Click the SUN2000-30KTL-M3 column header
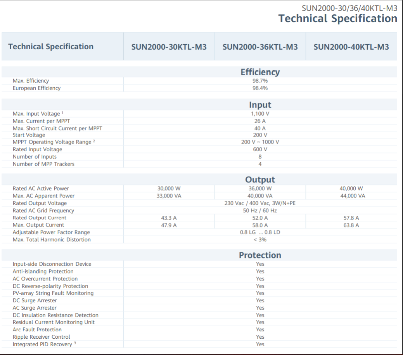 (169, 47)
